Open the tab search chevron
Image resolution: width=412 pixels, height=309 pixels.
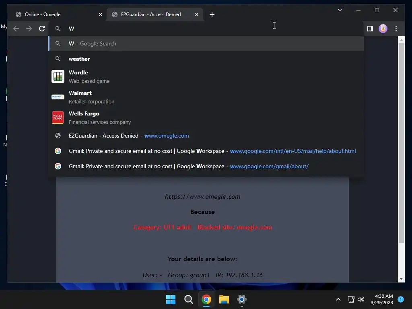pyautogui.click(x=340, y=10)
